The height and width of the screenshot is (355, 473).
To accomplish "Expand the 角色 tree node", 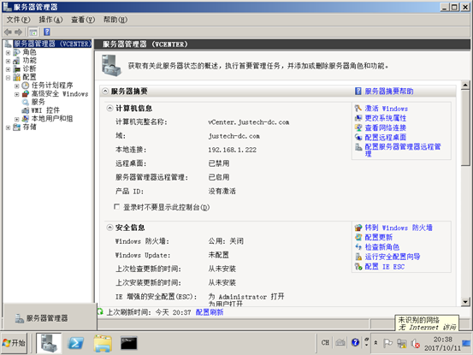I will (9, 53).
